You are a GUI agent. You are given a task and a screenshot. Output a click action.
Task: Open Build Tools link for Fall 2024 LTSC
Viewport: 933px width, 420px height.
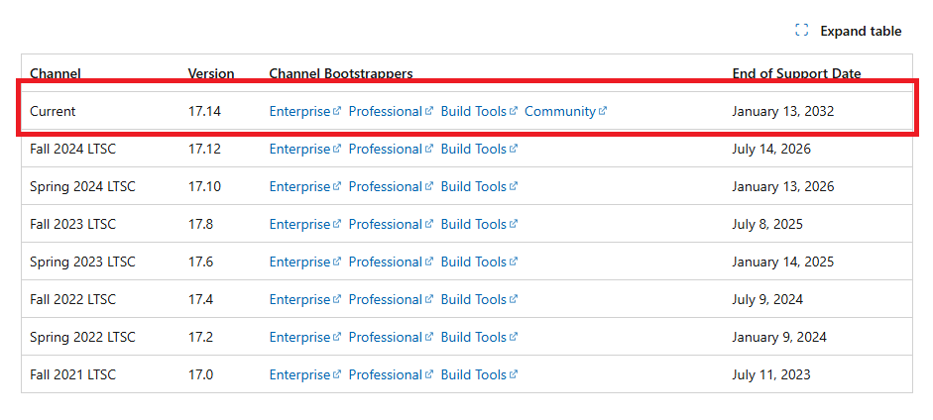(x=474, y=149)
